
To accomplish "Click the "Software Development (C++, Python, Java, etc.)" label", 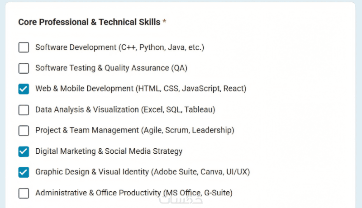I will [x=119, y=47].
